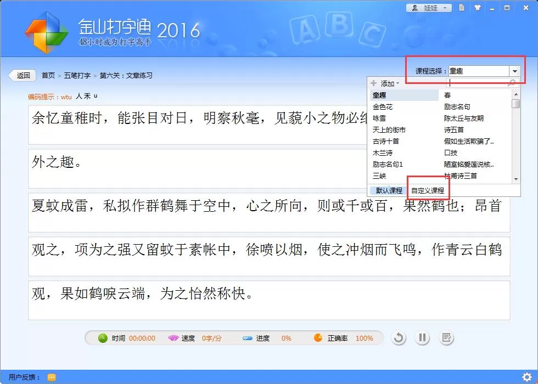This screenshot has width=538, height=384.
Task: Select 杜甫诗三首 course
Action: (x=460, y=176)
